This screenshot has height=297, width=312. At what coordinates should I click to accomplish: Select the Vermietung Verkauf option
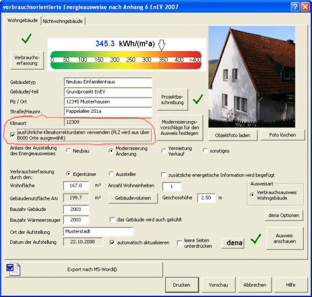[164, 151]
